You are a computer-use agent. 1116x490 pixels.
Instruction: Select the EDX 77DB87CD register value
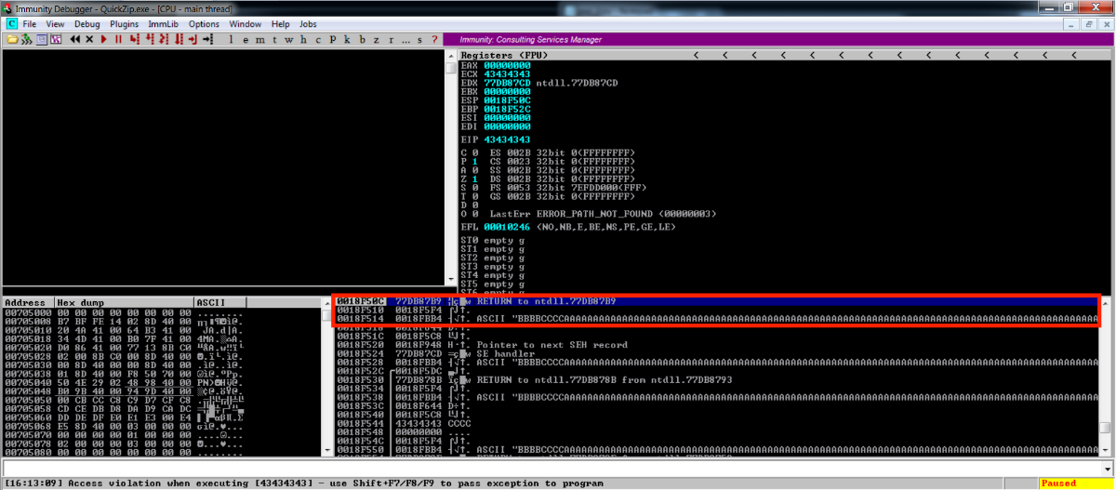(x=507, y=83)
